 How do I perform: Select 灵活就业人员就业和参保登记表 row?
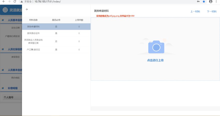pyautogui.click(x=33, y=41)
